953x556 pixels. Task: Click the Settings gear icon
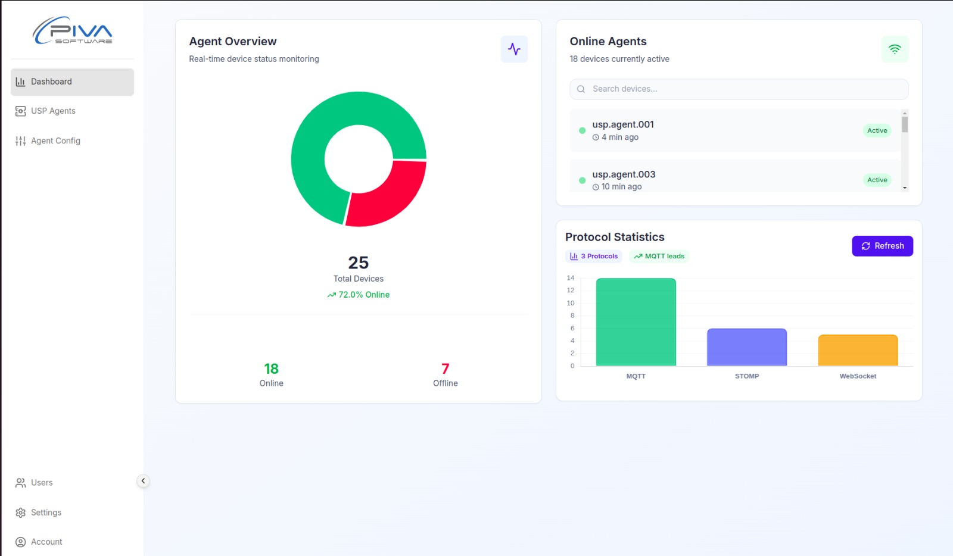click(20, 513)
